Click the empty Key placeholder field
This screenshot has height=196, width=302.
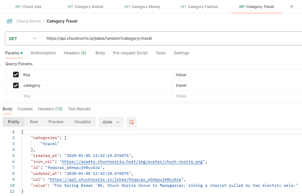[x=96, y=96]
